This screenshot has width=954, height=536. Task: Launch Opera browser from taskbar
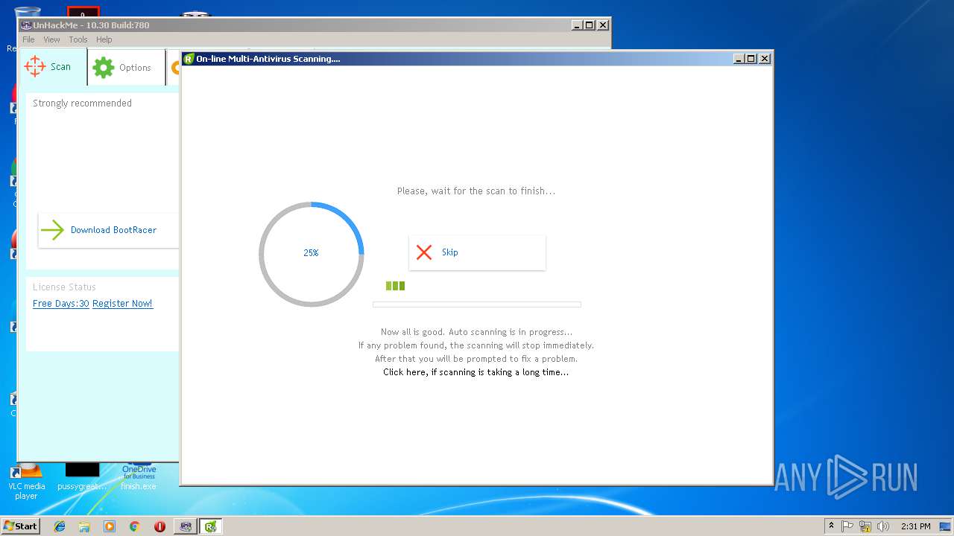(x=159, y=526)
